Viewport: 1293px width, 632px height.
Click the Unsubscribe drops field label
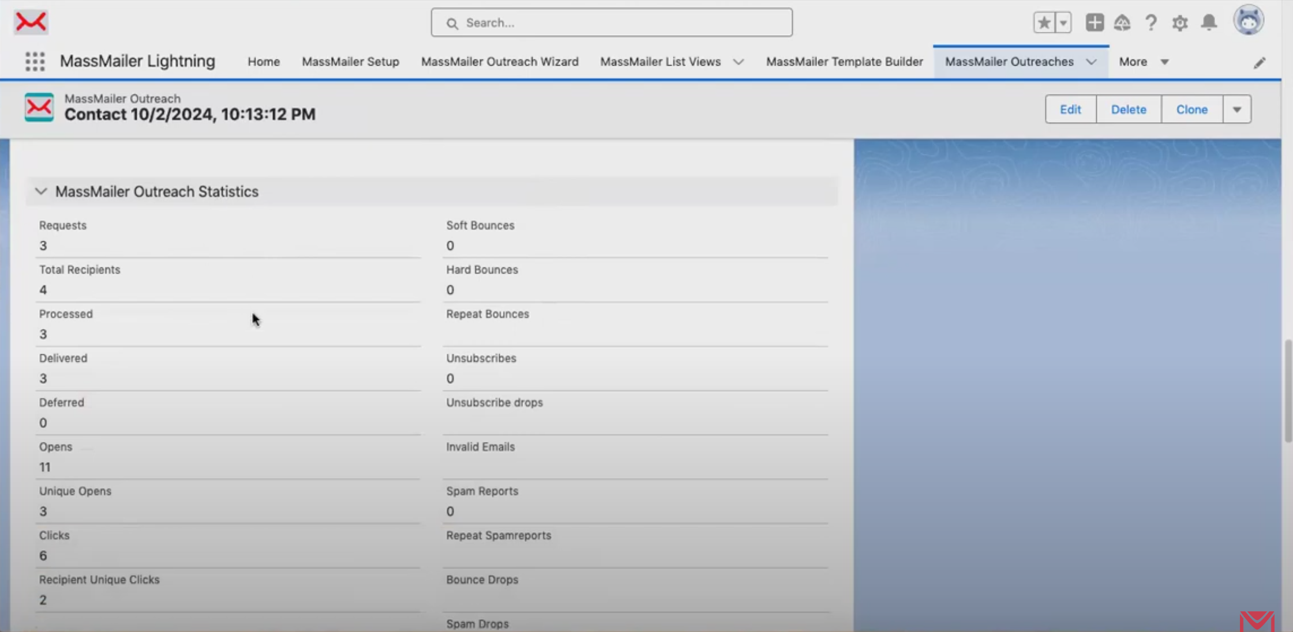point(494,403)
